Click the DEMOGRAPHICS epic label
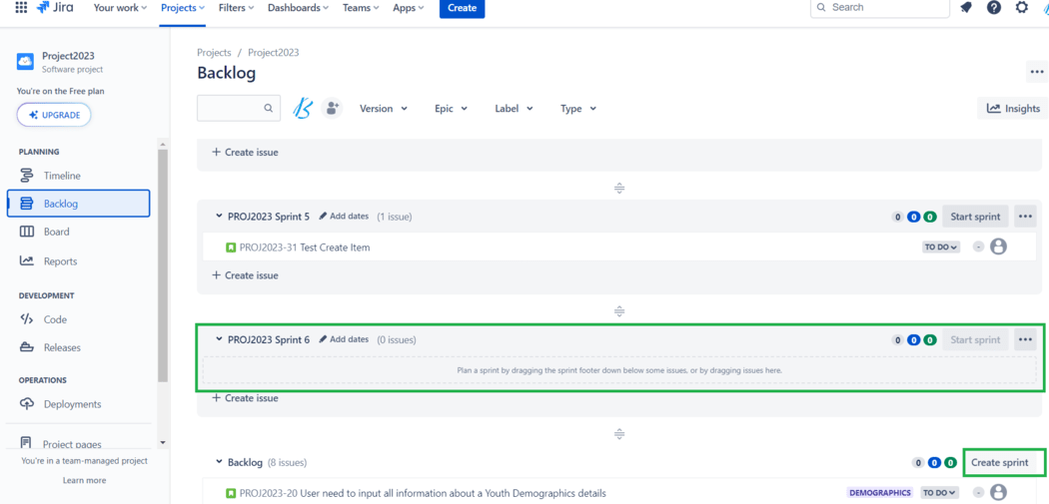 (880, 493)
